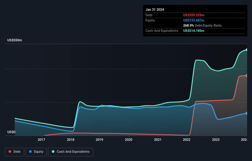The width and height of the screenshot is (252, 161).
Task: Click the 2022 x-axis label
Action: pyautogui.click(x=187, y=140)
